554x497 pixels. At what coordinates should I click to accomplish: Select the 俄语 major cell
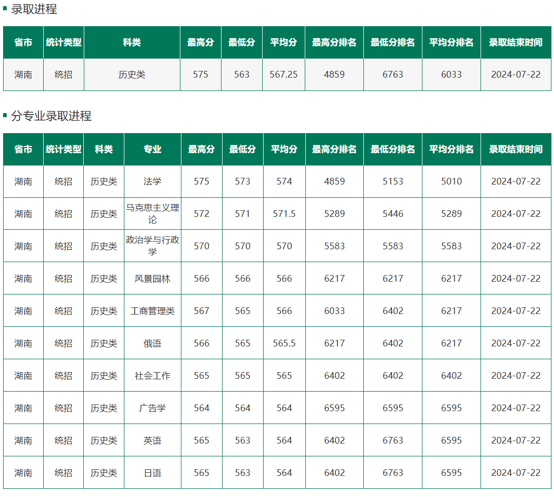[x=152, y=343]
